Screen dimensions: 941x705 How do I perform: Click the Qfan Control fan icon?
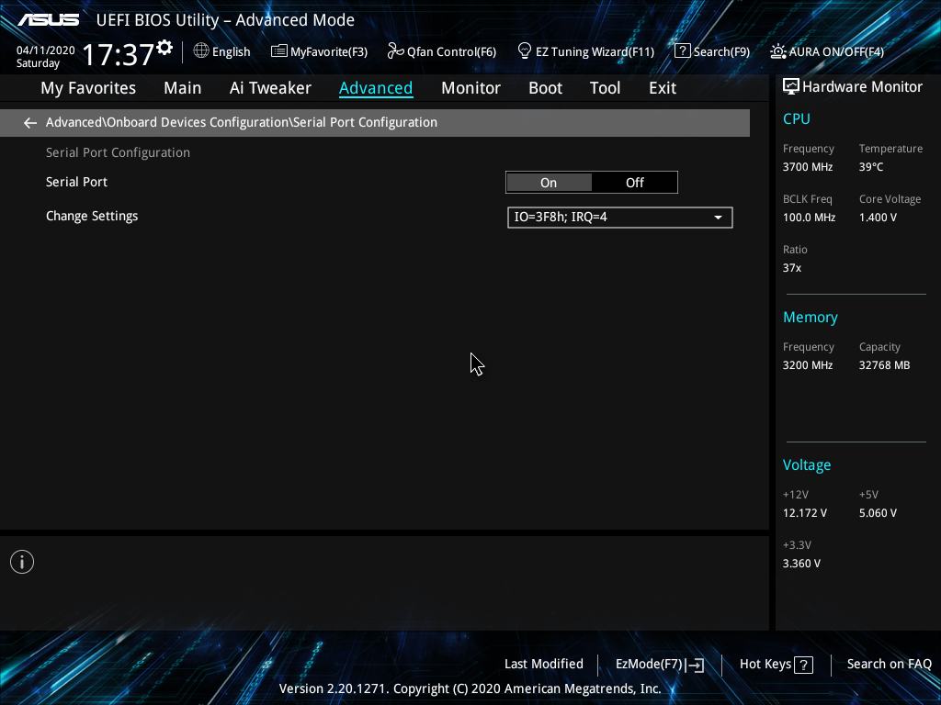click(395, 51)
